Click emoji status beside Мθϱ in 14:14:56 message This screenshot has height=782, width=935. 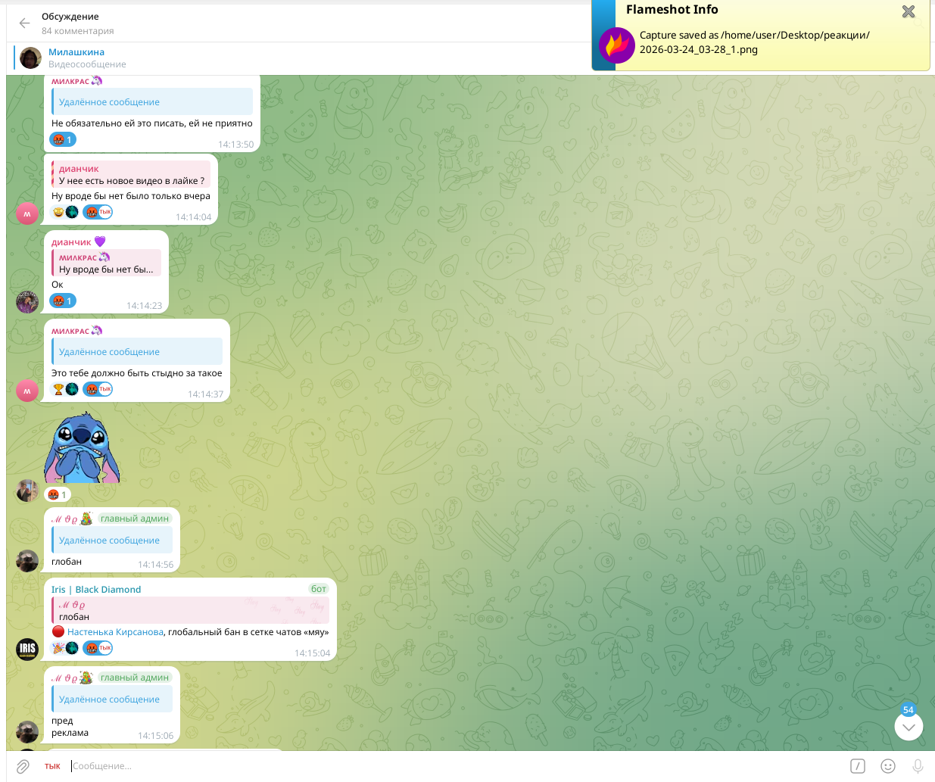pyautogui.click(x=86, y=519)
